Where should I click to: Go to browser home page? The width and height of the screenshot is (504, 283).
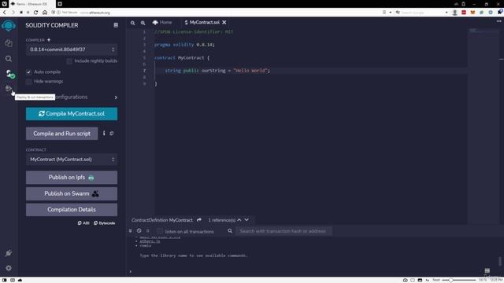click(45, 13)
